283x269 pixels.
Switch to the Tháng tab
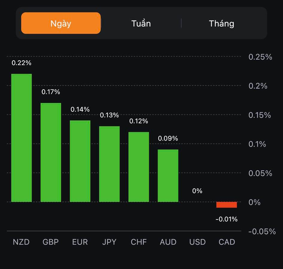coord(221,23)
